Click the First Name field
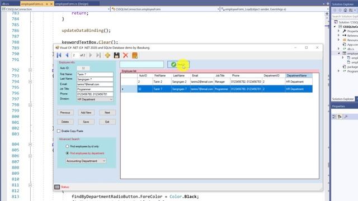Screen dimensions: 358x201 [95, 74]
